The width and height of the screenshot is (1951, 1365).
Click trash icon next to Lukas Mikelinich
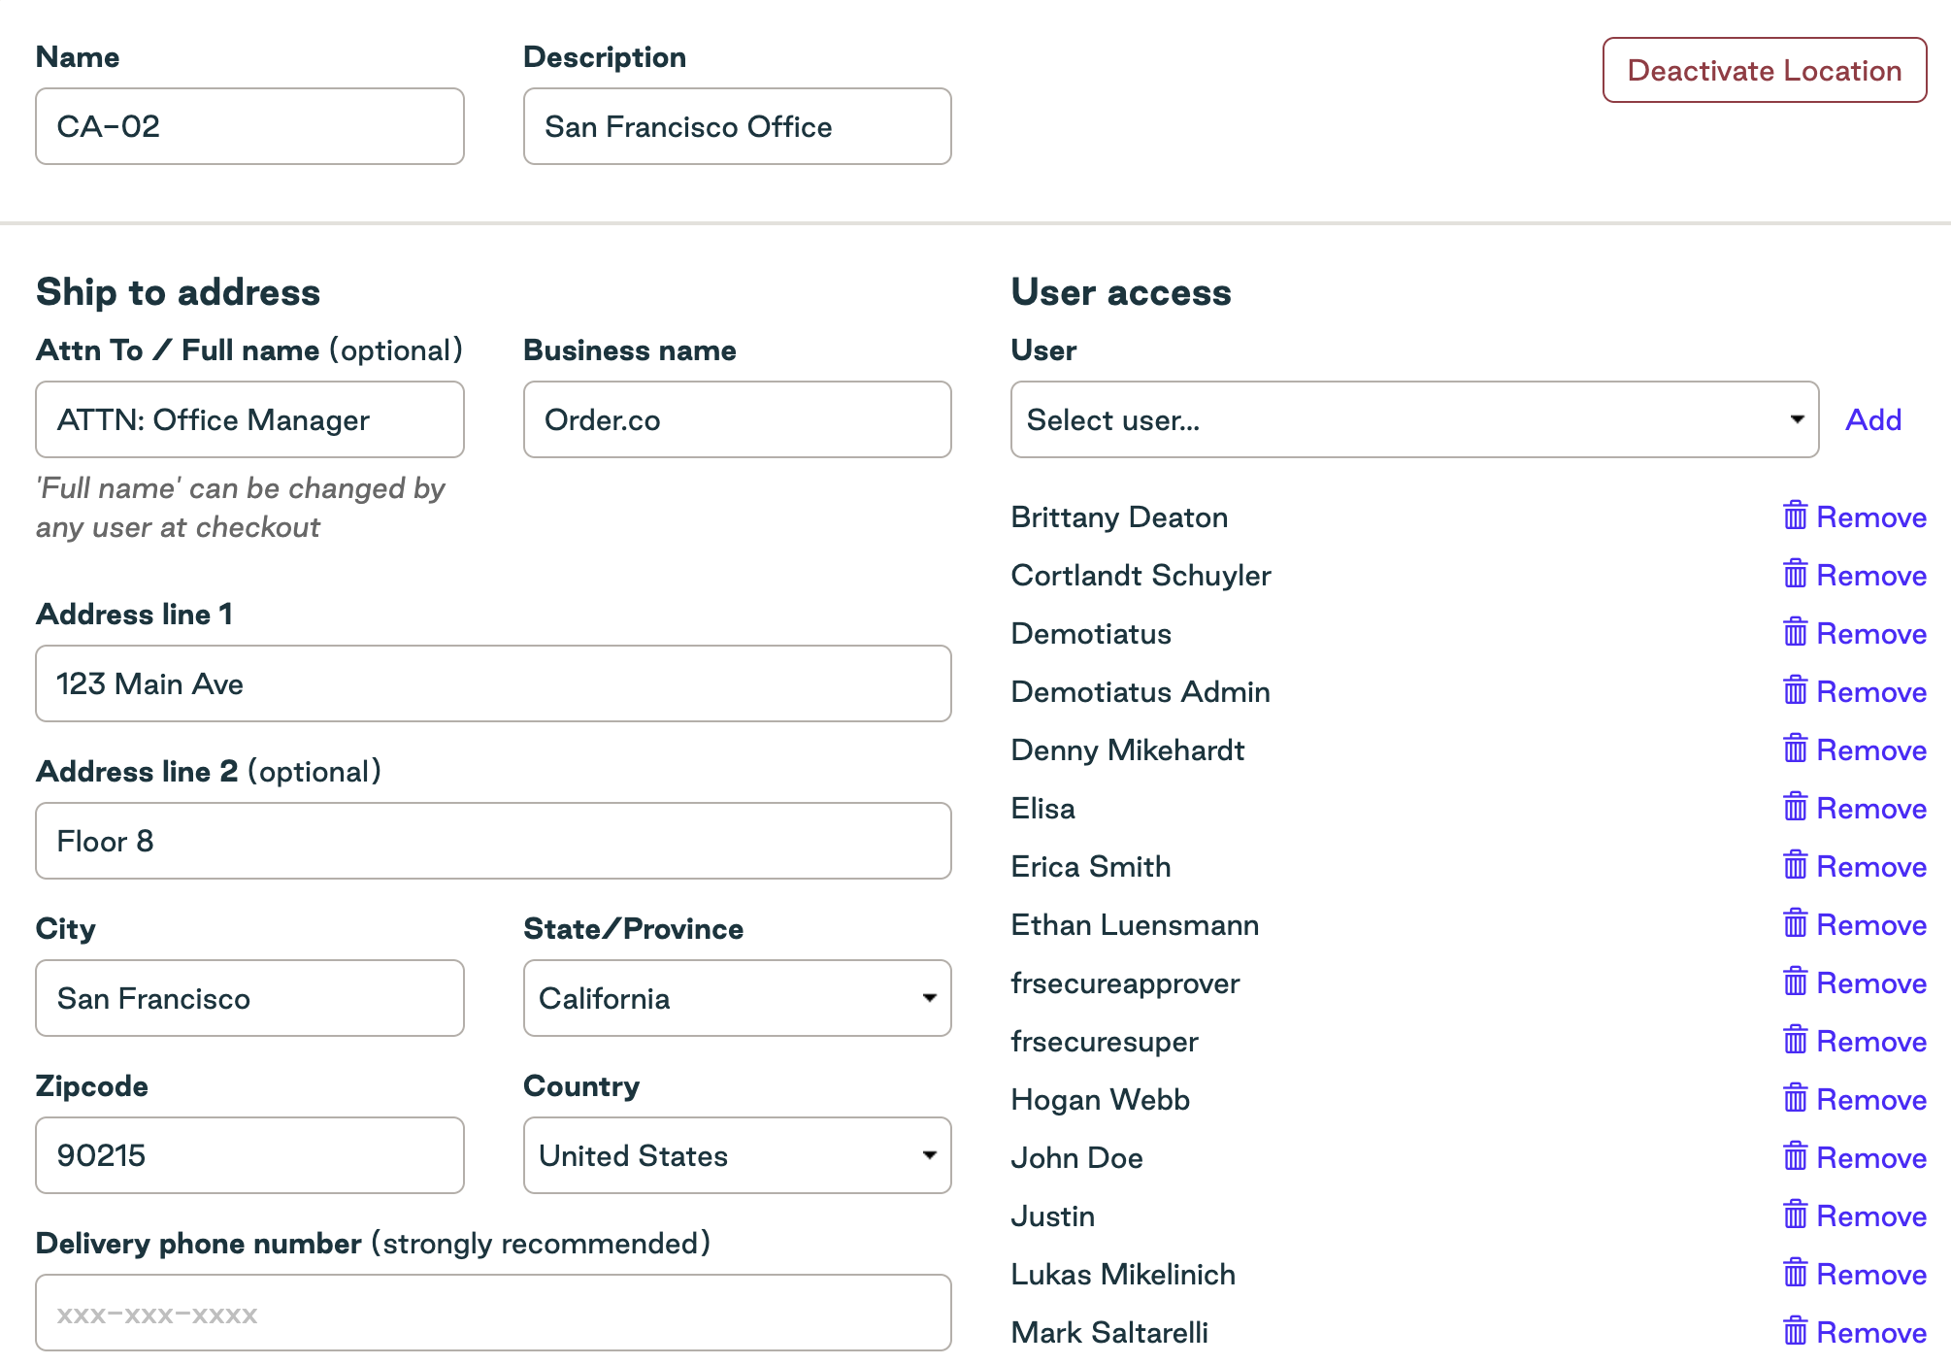(x=1795, y=1273)
